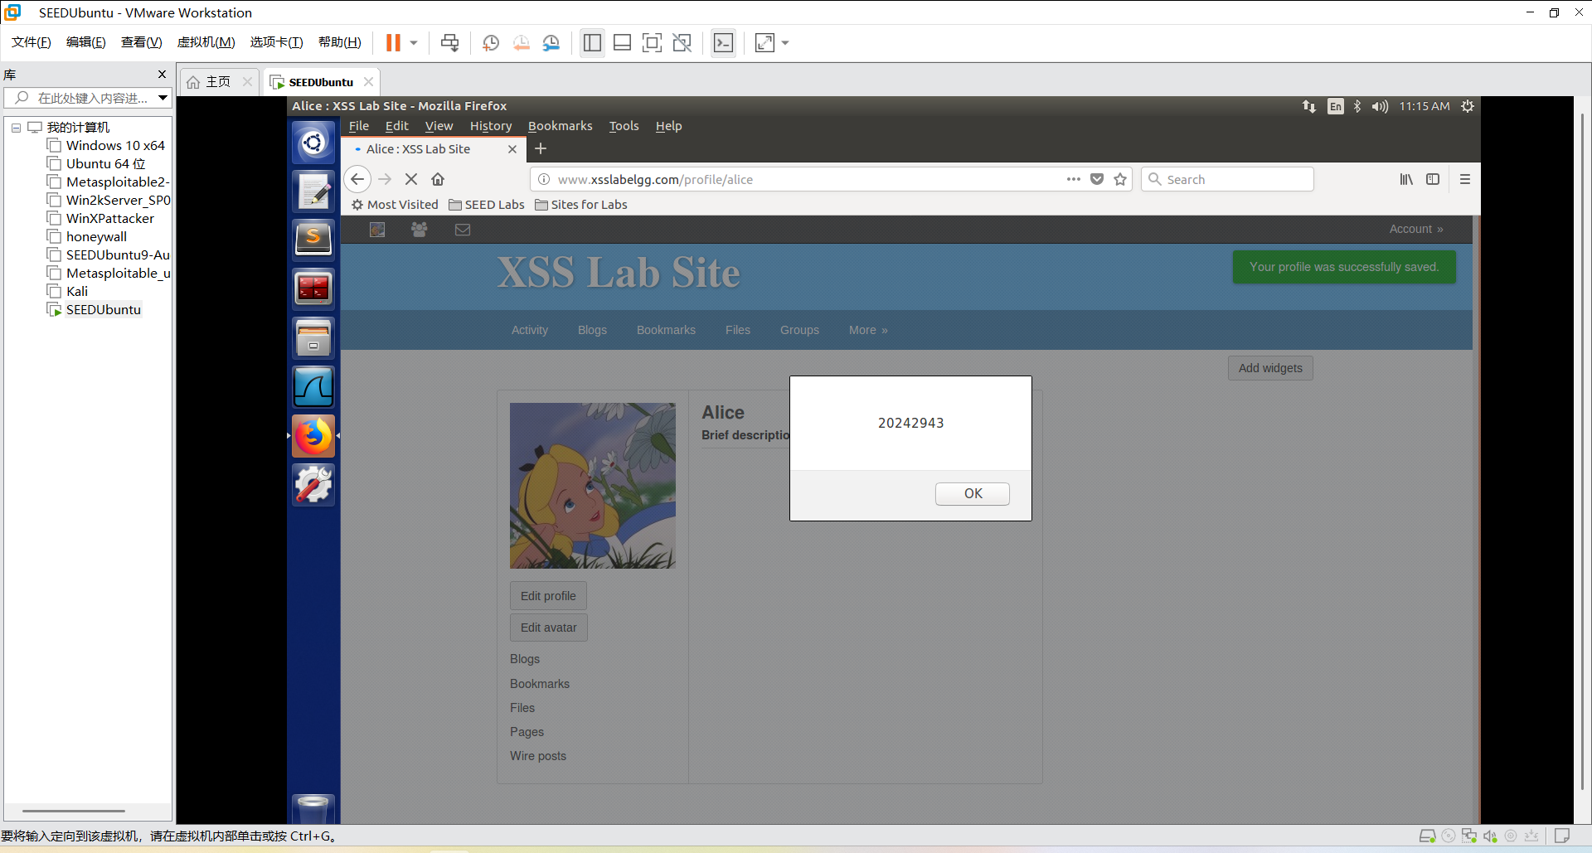Image resolution: width=1592 pixels, height=853 pixels.
Task: Open the Ubuntu session gear menu
Action: pos(1468,106)
